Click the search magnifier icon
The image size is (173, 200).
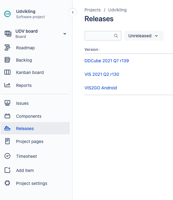click(x=116, y=36)
